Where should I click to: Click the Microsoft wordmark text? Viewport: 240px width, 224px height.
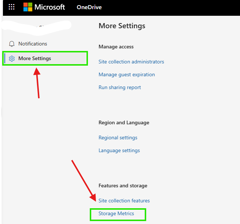click(49, 7)
